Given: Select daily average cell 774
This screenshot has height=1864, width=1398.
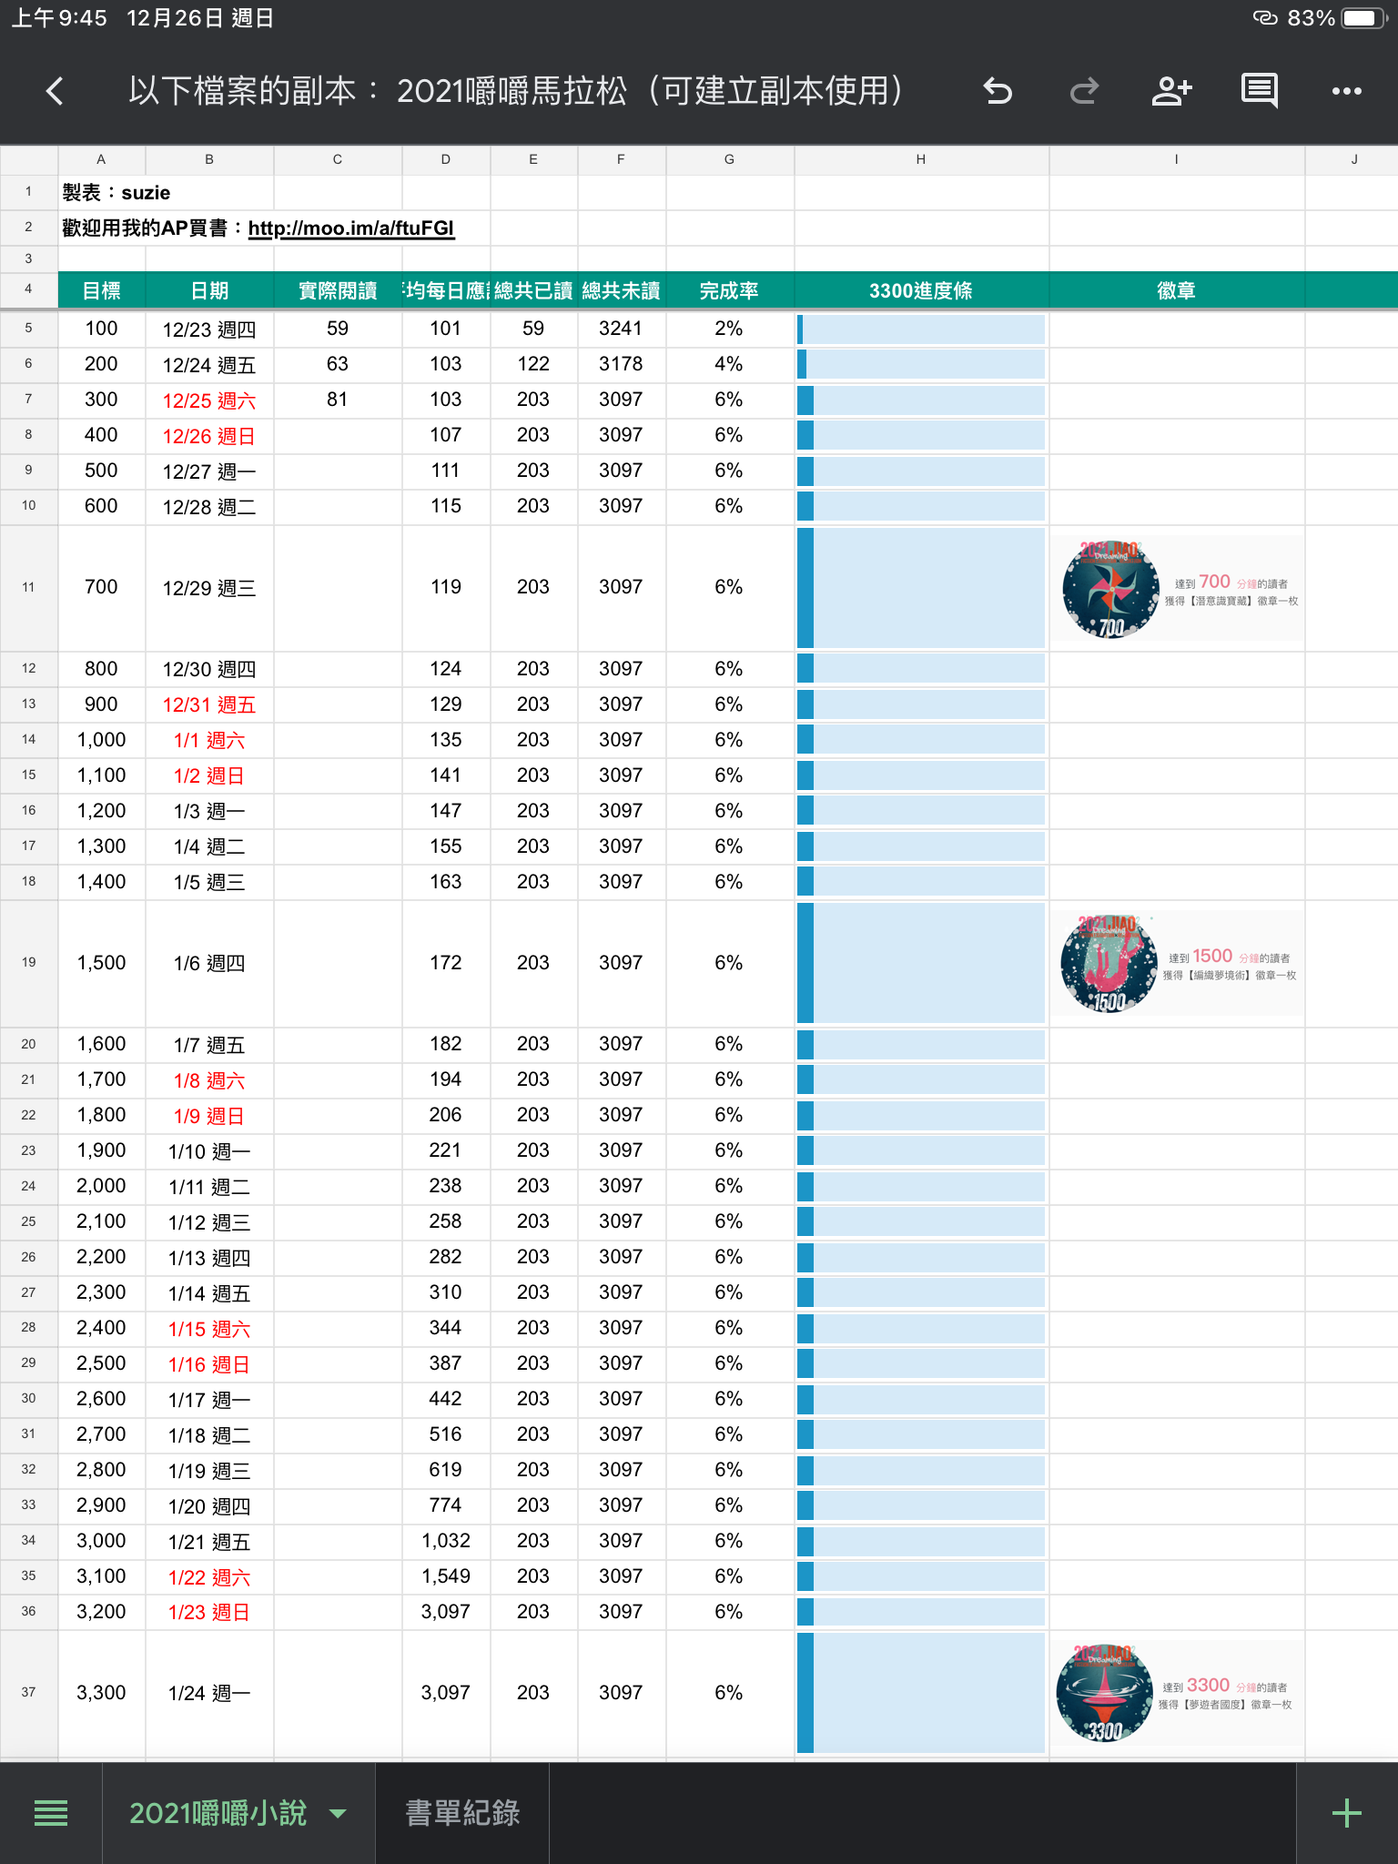Looking at the screenshot, I should tap(446, 1505).
